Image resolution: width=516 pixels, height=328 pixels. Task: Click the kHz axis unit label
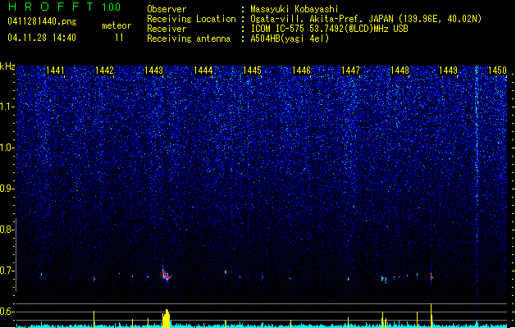pos(7,66)
